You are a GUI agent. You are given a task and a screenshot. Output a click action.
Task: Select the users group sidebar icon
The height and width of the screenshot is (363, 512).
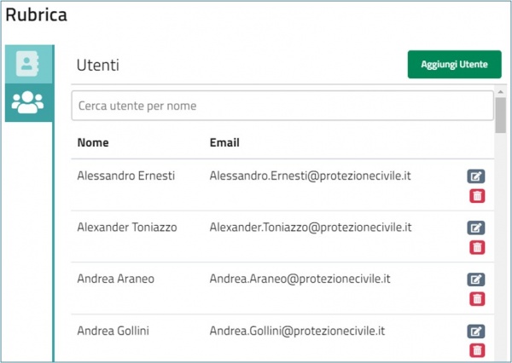(x=28, y=103)
